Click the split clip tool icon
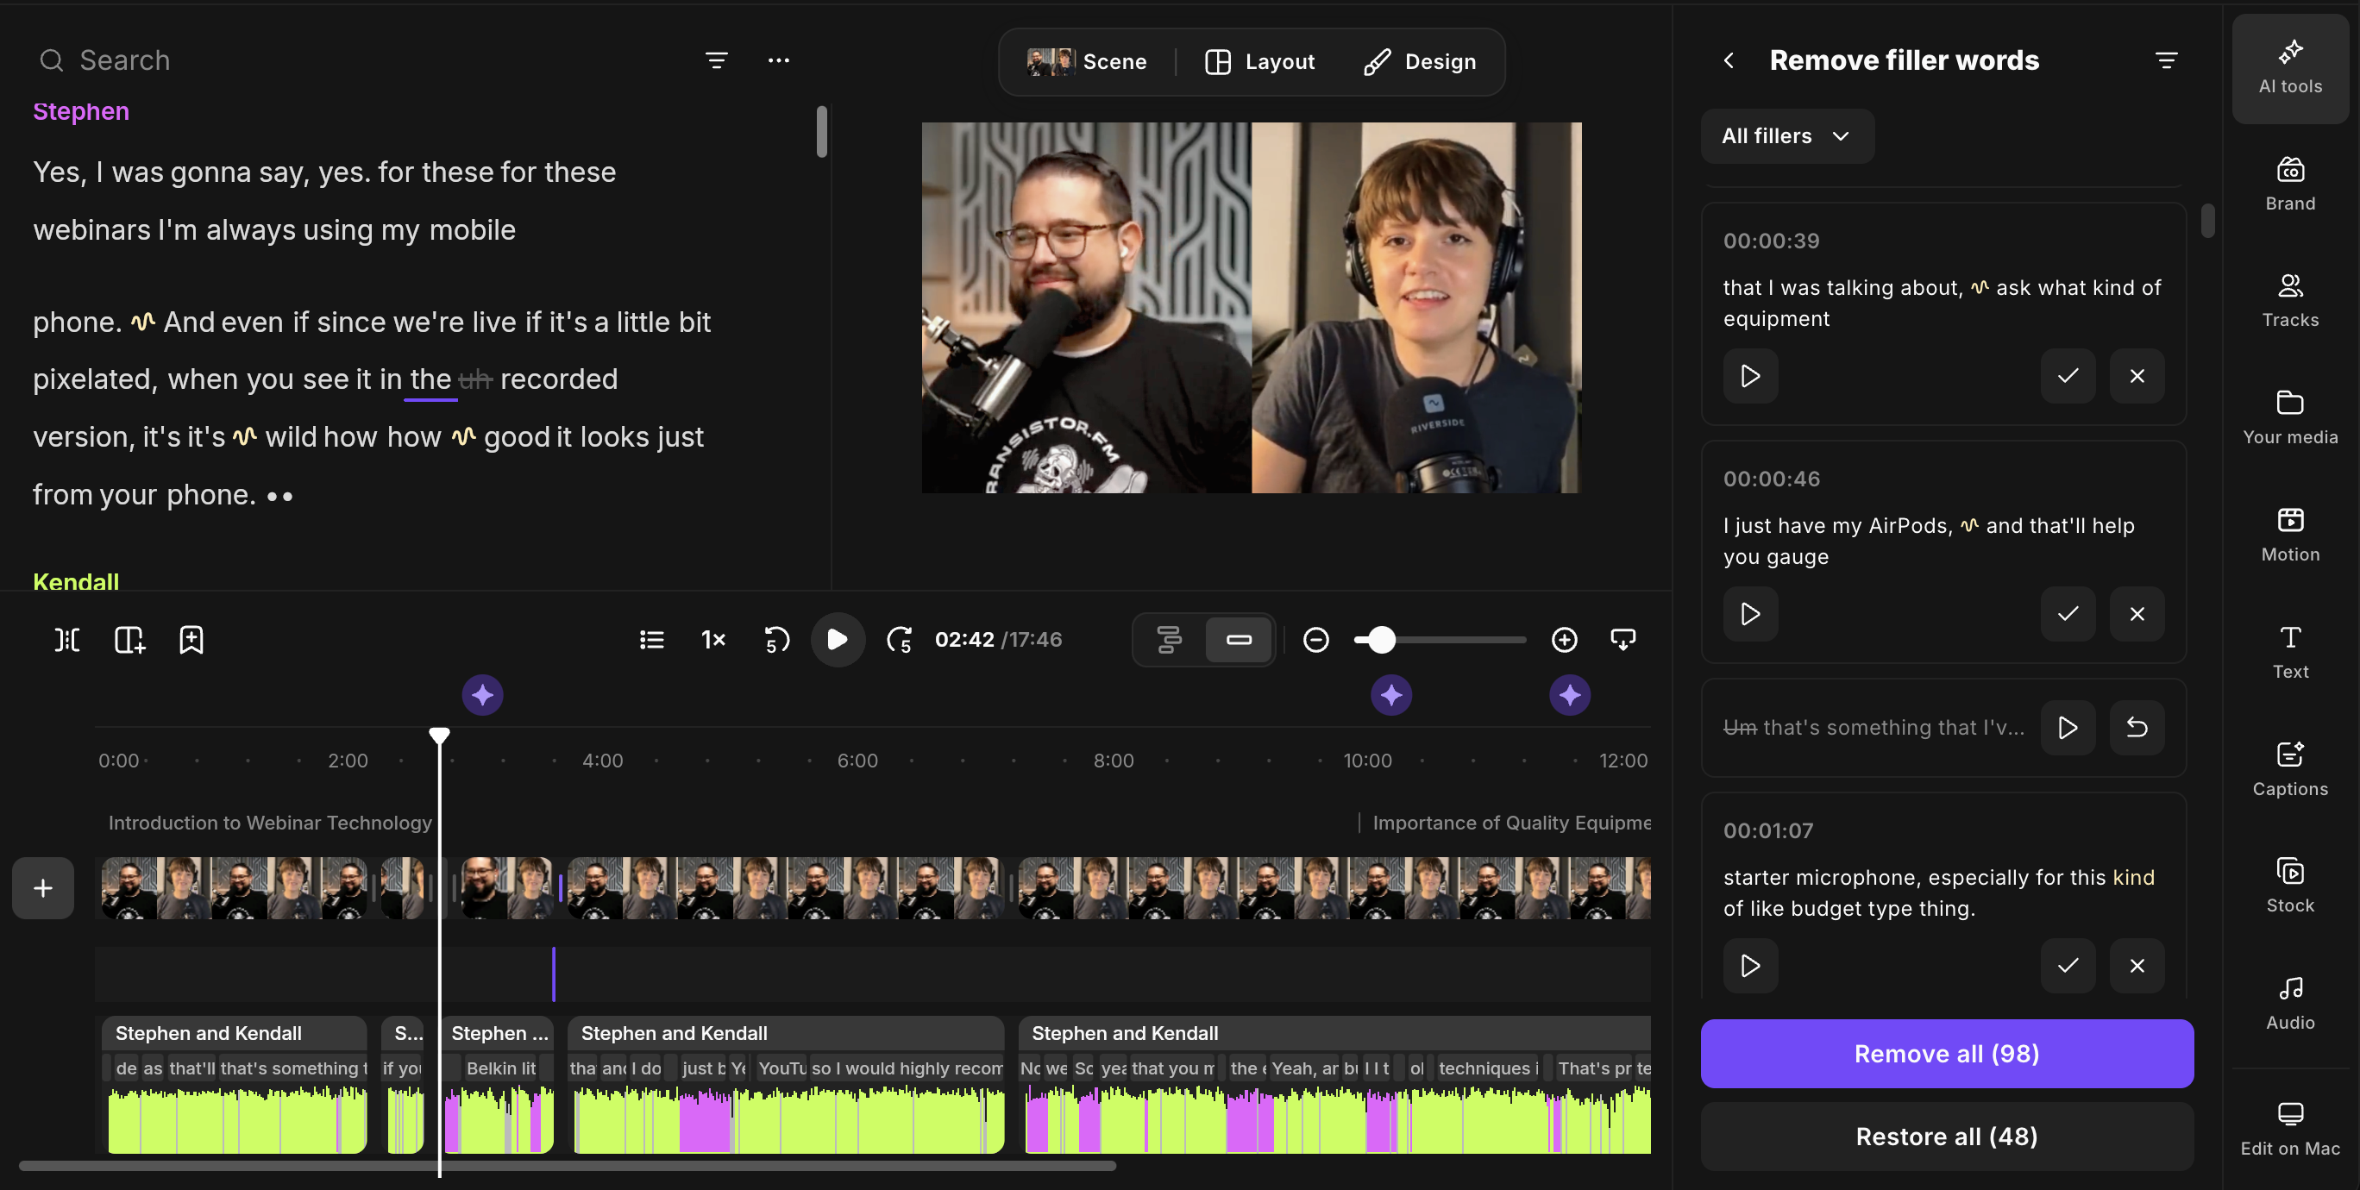 coord(67,640)
